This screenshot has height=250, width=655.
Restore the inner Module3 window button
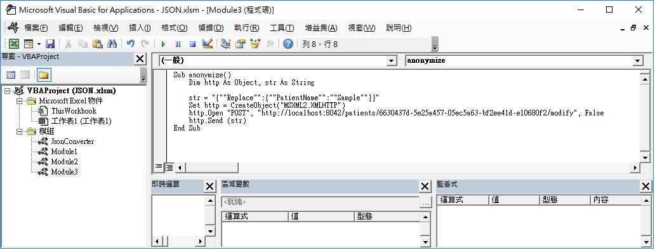coord(633,28)
